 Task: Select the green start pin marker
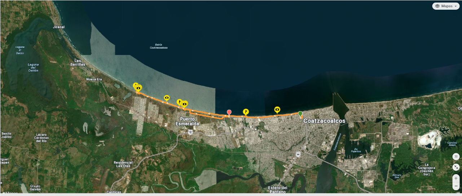(300, 114)
